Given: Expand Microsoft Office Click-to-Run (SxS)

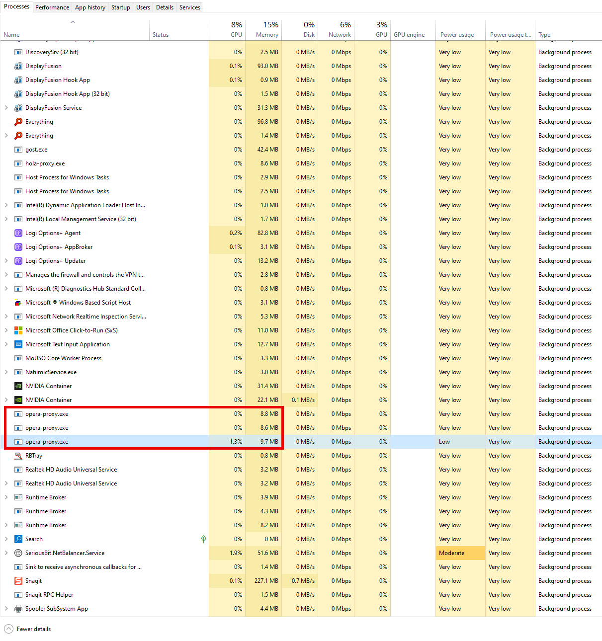Looking at the screenshot, I should coord(6,330).
